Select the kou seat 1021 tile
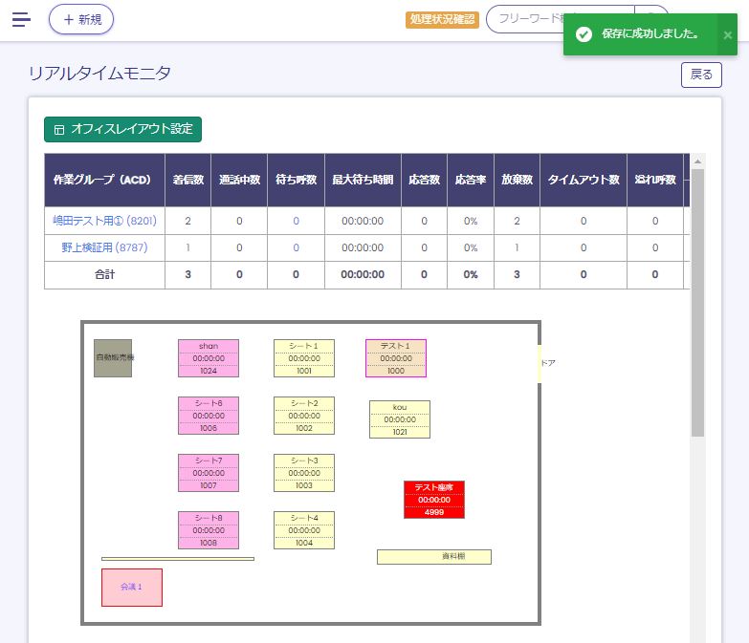 (x=399, y=419)
